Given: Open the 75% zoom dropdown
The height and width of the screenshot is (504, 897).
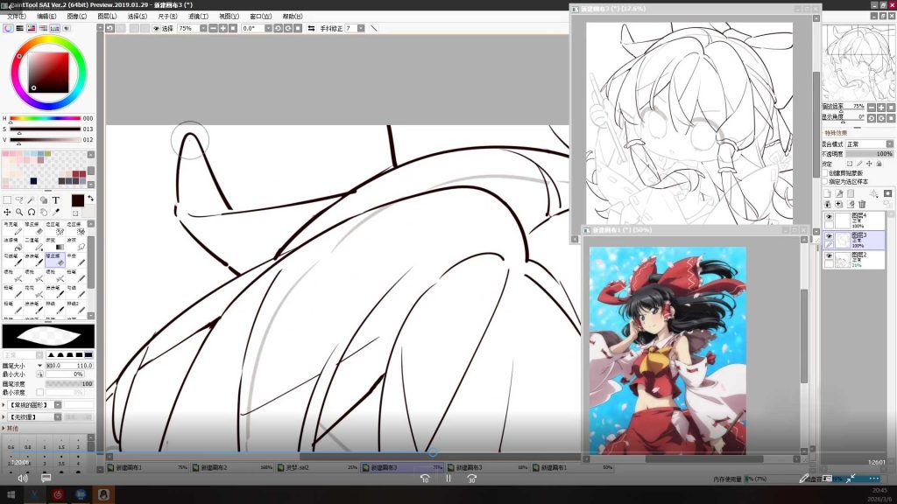Looking at the screenshot, I should pyautogui.click(x=203, y=28).
